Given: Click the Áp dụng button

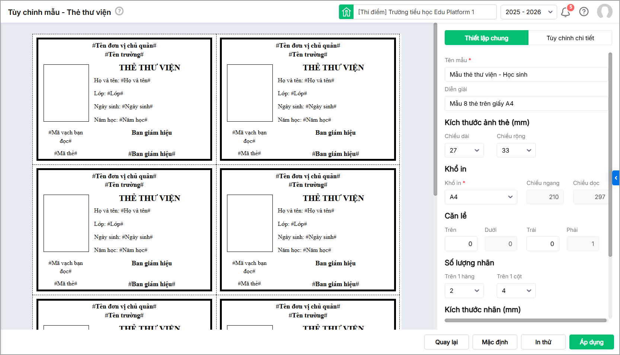Looking at the screenshot, I should [x=592, y=342].
